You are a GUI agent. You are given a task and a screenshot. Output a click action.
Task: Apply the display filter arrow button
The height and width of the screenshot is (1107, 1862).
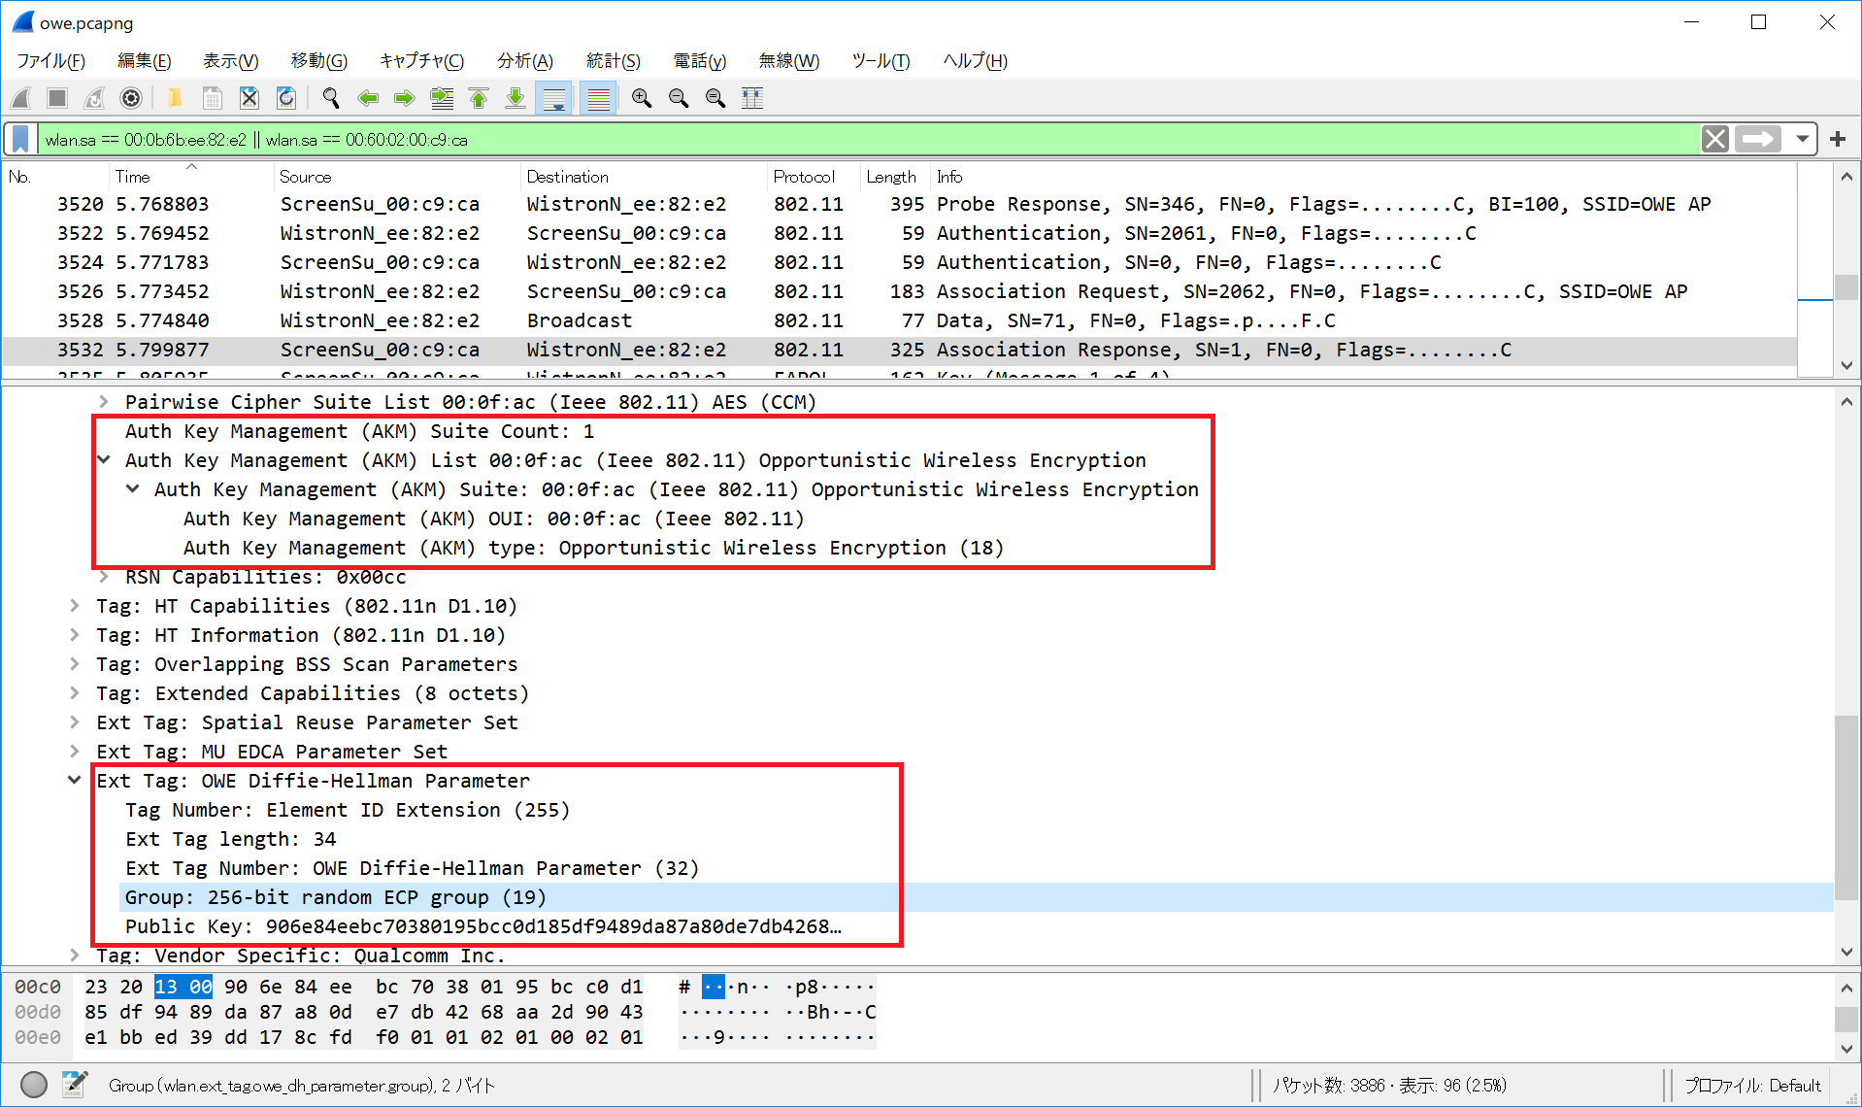pos(1758,139)
